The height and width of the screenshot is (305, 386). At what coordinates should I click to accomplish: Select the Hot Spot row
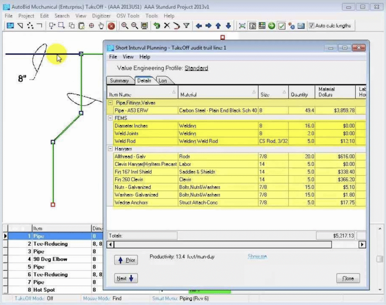point(55,290)
